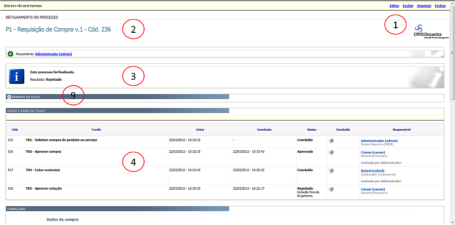Click the completed checkmark for task T02
This screenshot has height=225, width=455.
coord(331,152)
